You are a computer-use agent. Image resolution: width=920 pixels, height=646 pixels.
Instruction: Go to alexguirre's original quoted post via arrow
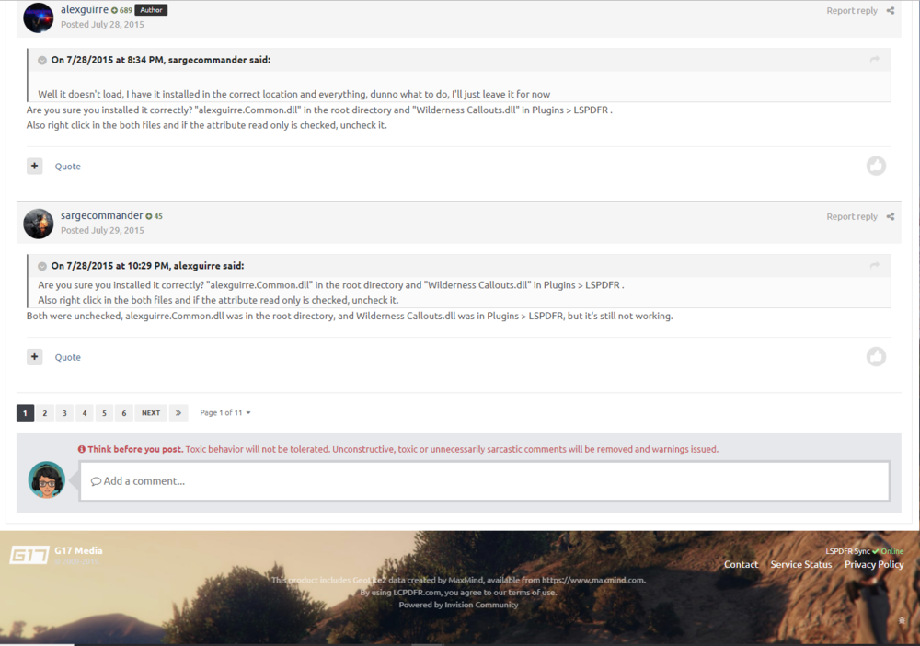pos(874,266)
